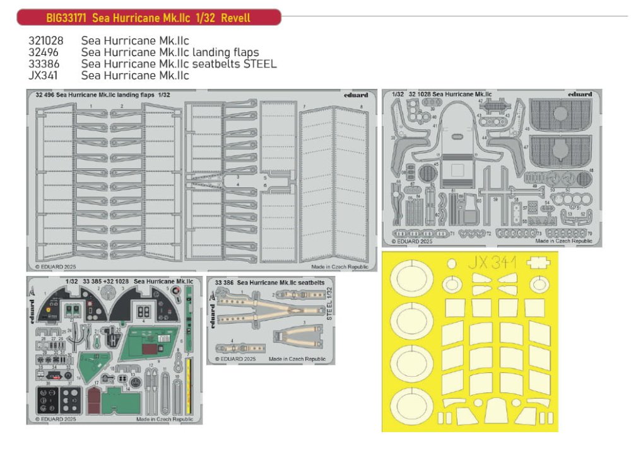Click 'STEEL 1/32' vertical text on seatbelts fret
Screen dimensions: 631x451
point(329,303)
